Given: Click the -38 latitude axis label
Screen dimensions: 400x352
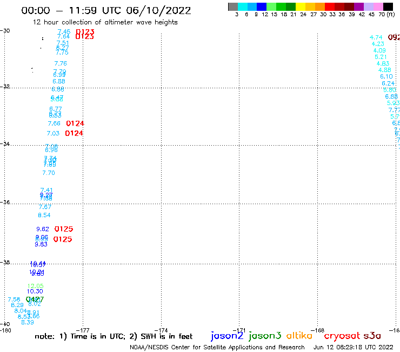Looking at the screenshot, I should (5, 262).
